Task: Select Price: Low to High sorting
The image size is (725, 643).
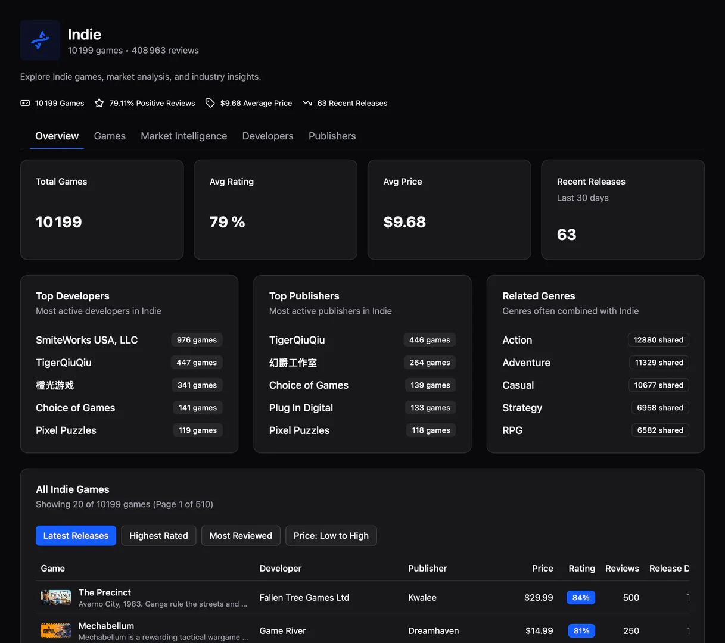Action: [331, 535]
